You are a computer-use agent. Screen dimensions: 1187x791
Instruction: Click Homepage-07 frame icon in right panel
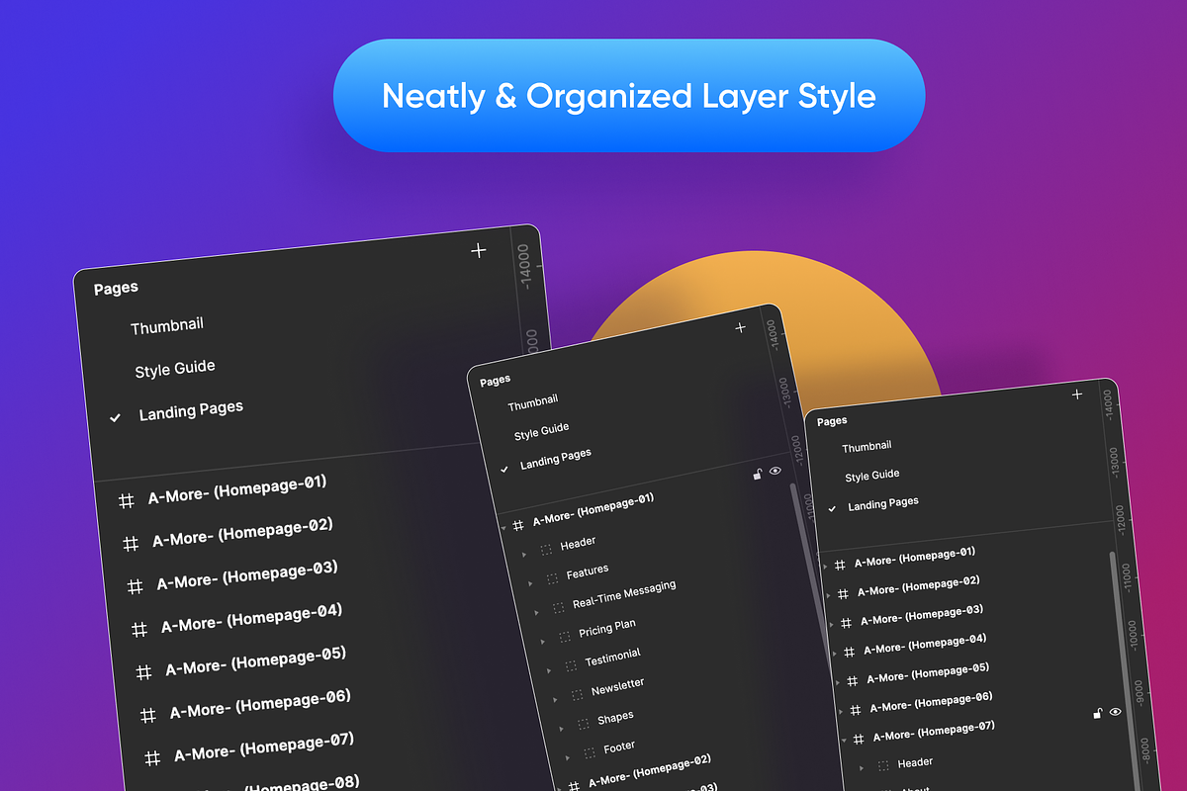tap(858, 738)
